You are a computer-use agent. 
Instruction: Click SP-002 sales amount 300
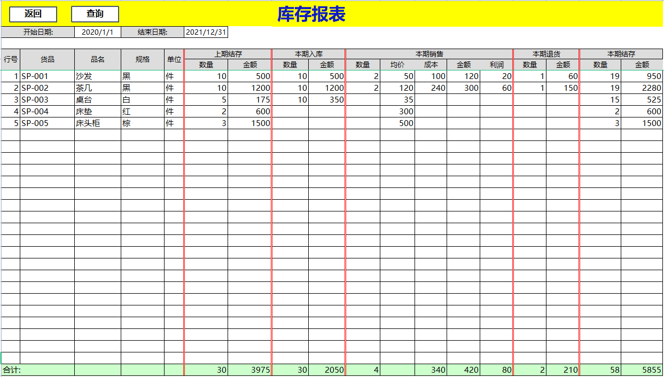463,88
